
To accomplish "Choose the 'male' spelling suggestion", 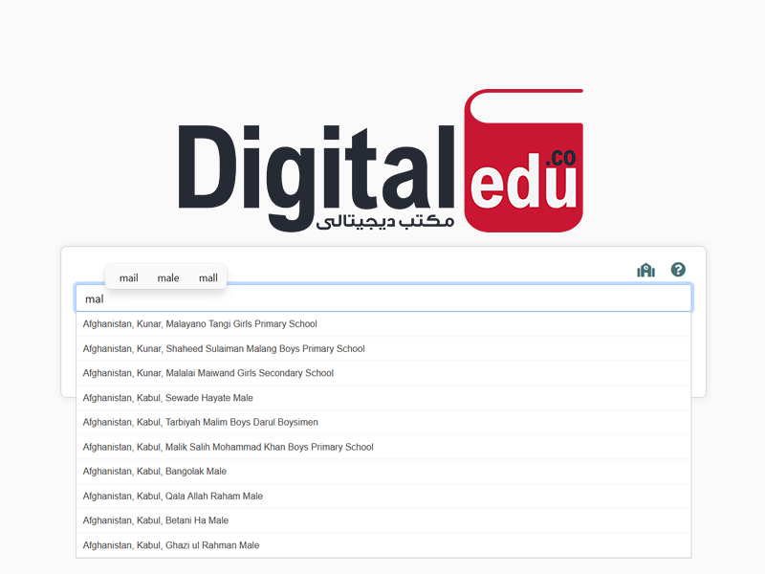I will pos(168,277).
